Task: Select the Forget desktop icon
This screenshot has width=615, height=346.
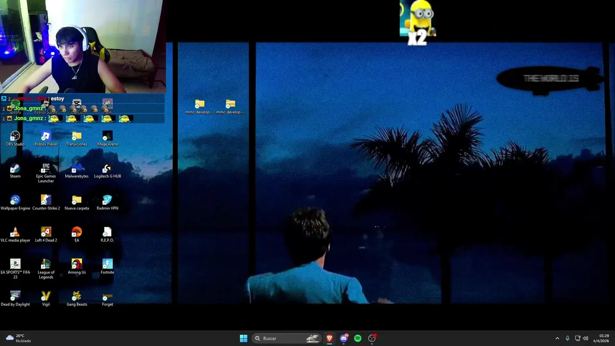Action: 107,299
